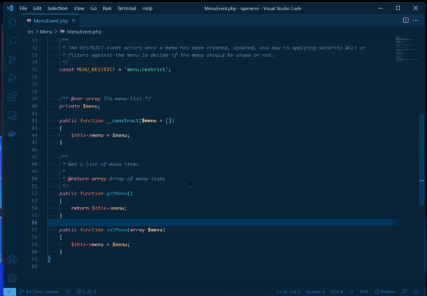The width and height of the screenshot is (427, 296).
Task: Click the Accounts icon in activity bar
Action: point(12,259)
